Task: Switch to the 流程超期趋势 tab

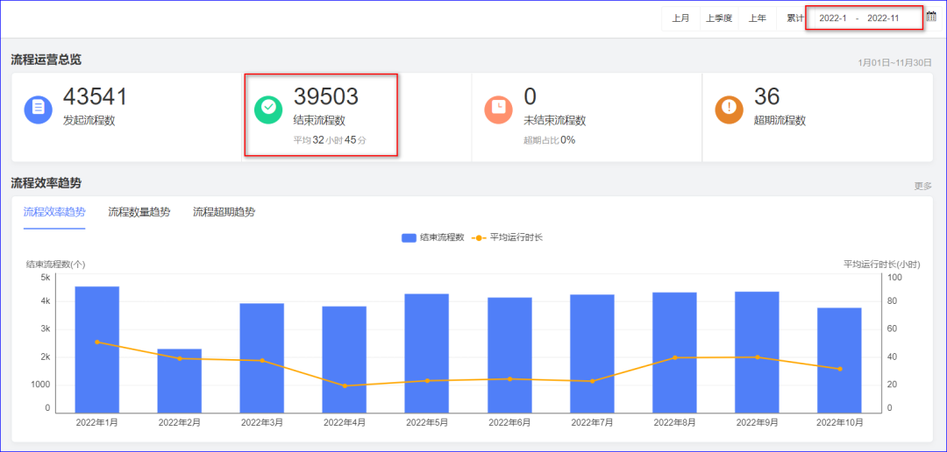Action: (x=224, y=212)
